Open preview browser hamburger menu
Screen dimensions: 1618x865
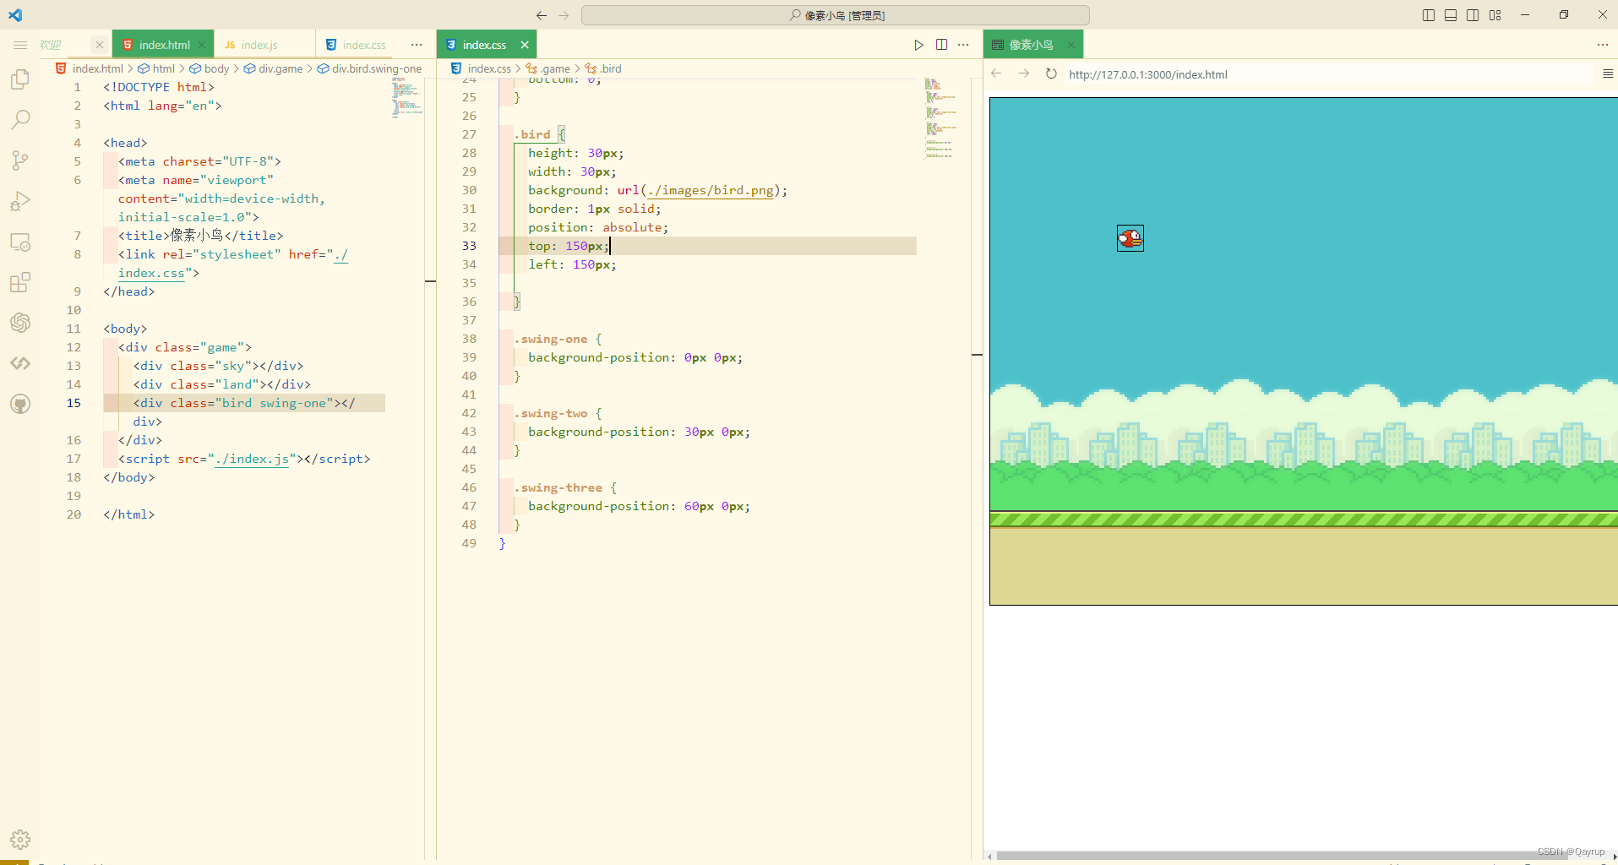(1608, 73)
